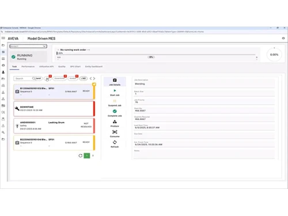Open the Job Details clipboard icon

pos(115,80)
